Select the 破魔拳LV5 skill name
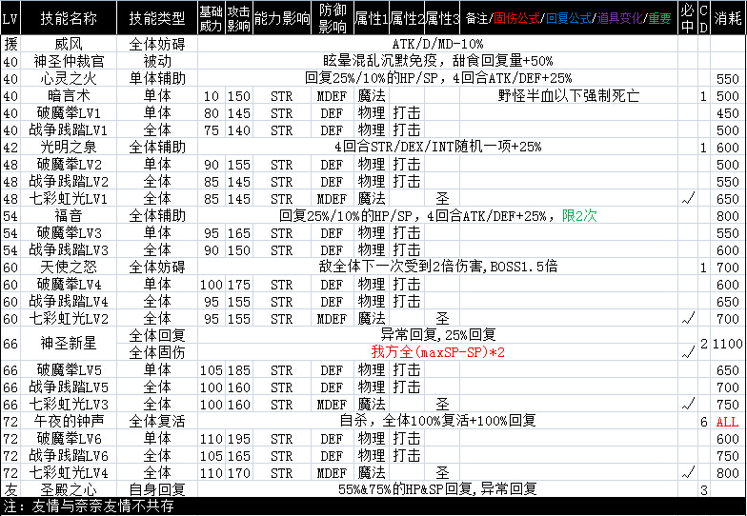Screen dimensions: 747x516 (x=69, y=369)
